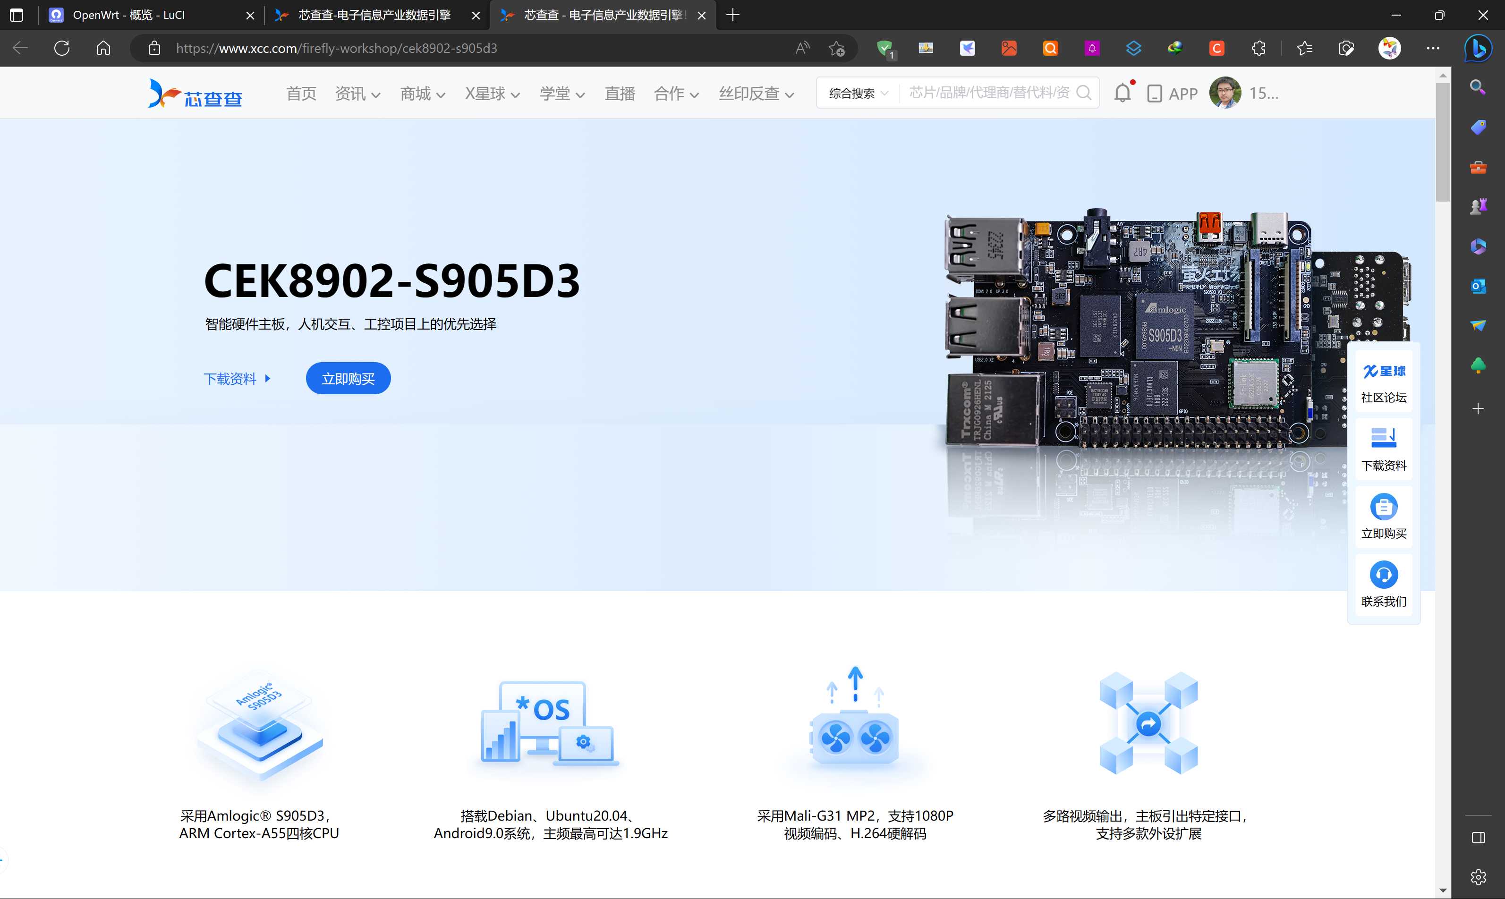
Task: Click the browser profile avatar
Action: (x=1389, y=48)
